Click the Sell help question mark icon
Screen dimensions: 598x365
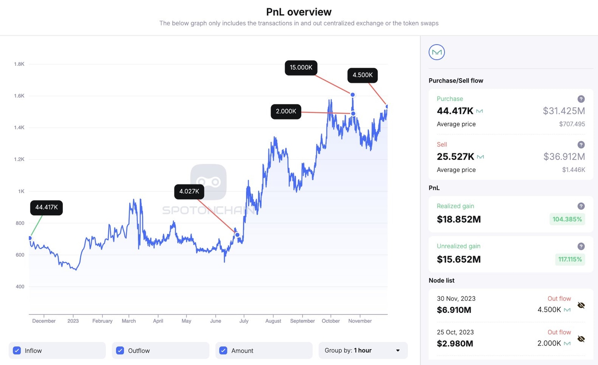[581, 145]
